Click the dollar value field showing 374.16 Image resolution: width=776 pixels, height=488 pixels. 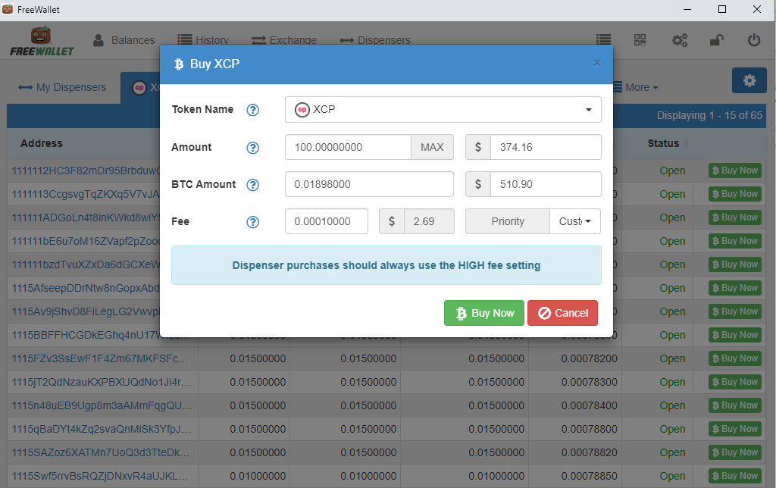pos(546,147)
